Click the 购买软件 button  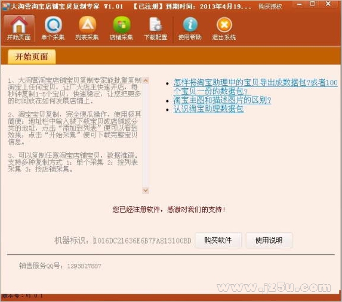click(218, 240)
